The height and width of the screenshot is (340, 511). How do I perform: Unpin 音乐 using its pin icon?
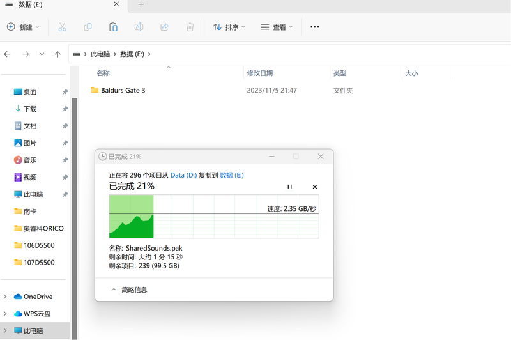tap(65, 160)
